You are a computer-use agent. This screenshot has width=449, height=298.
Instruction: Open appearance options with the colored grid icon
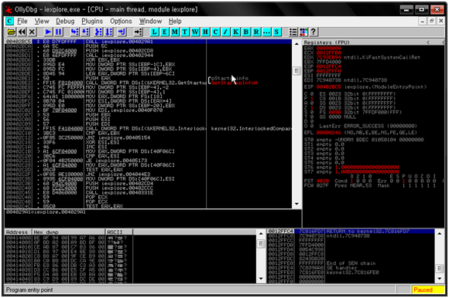coord(303,32)
